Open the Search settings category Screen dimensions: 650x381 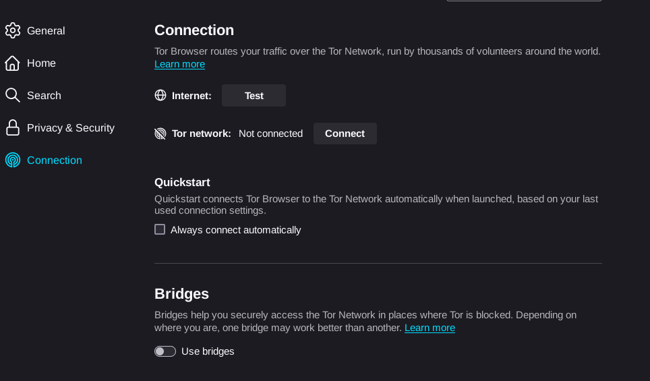[44, 96]
